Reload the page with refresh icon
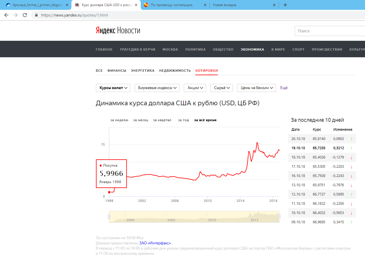The height and width of the screenshot is (260, 365). 25,15
